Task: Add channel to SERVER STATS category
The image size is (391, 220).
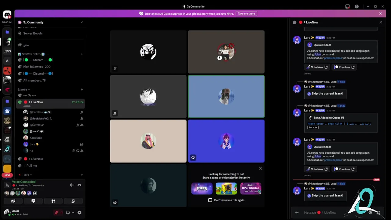Action: [82, 54]
